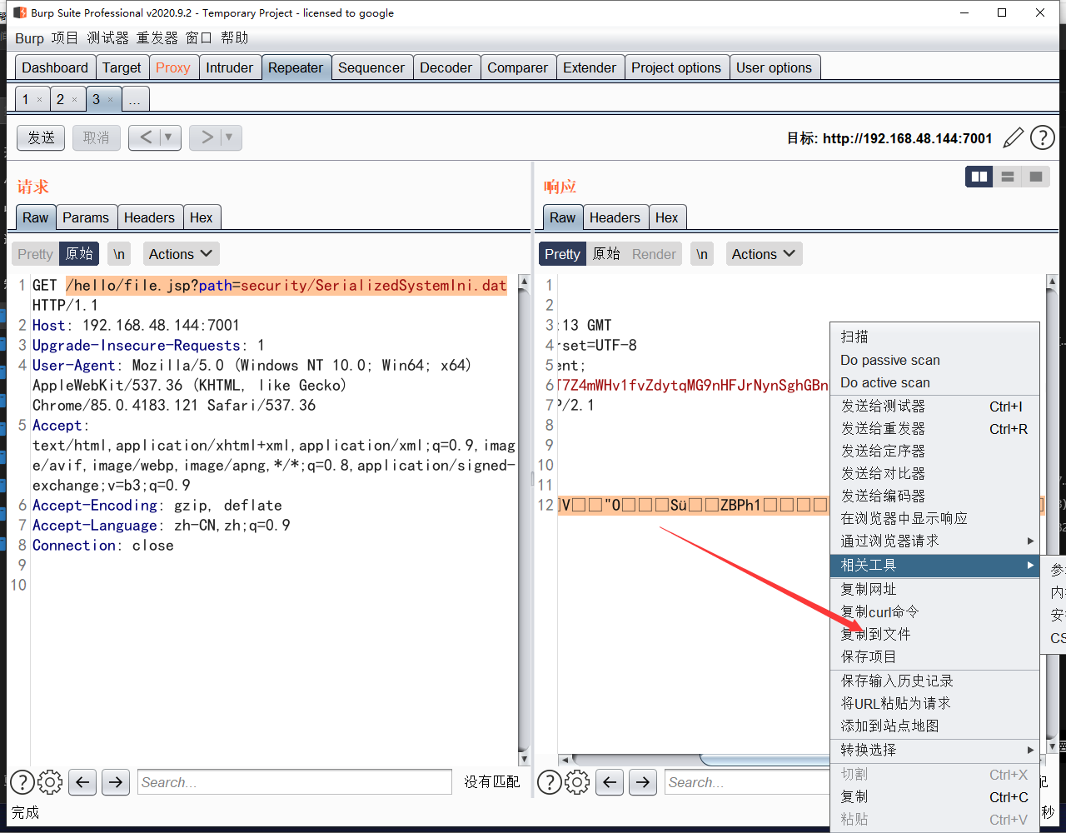Switch to the Decoder tab

point(446,67)
